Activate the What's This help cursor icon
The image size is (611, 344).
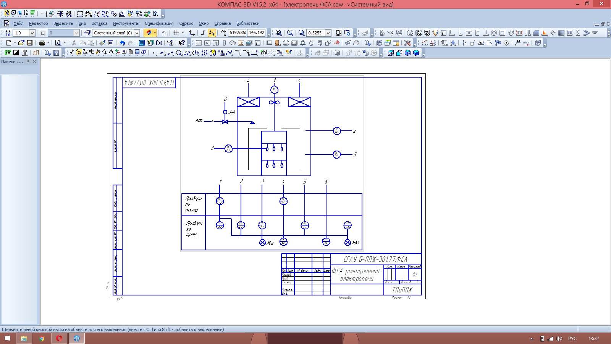[182, 43]
